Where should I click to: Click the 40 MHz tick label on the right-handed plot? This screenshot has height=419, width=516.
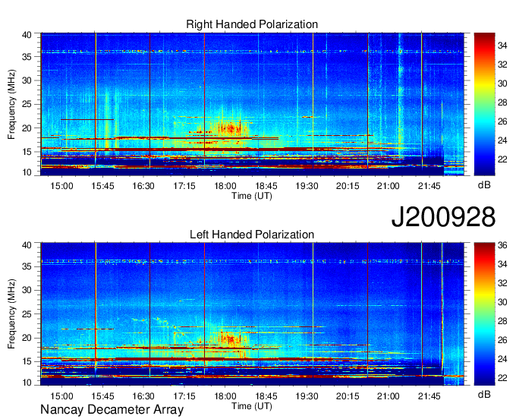pos(27,35)
